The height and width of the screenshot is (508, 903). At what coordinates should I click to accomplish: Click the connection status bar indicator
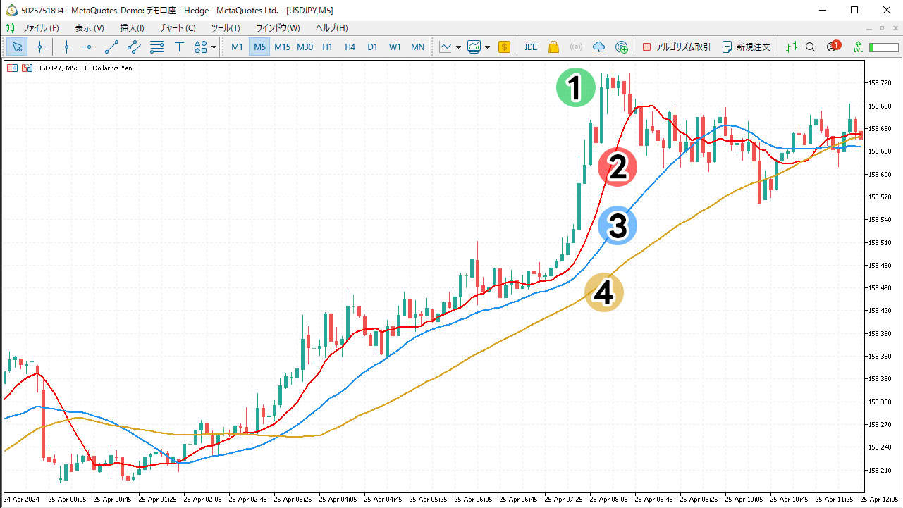[883, 47]
